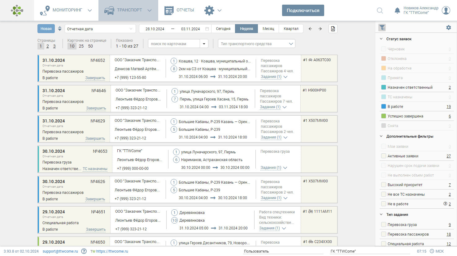Click the Transport cars icon
Screen dimensions: 457x256
pyautogui.click(x=109, y=10)
